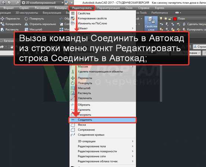Viewport: 206px width, 167px height.
Task: Choose Свойства in the edit menu
Action: click(x=103, y=13)
